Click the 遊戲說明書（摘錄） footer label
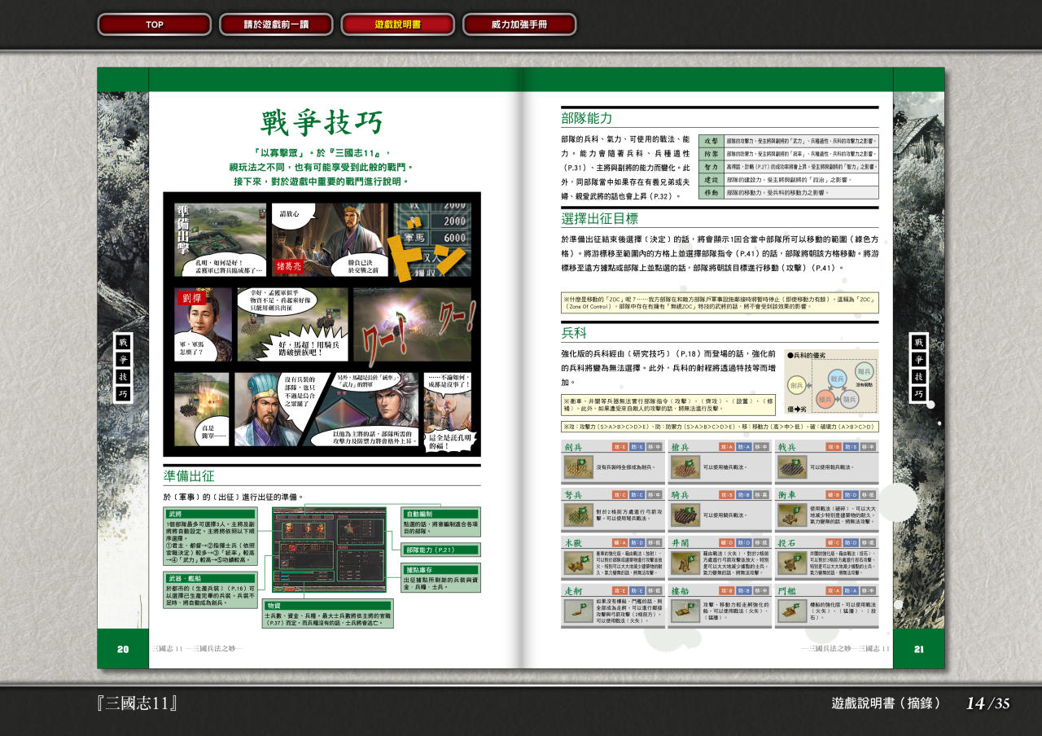 pos(887,703)
